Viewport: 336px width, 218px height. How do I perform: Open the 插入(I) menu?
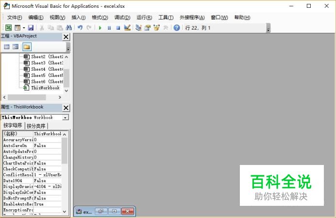click(79, 18)
